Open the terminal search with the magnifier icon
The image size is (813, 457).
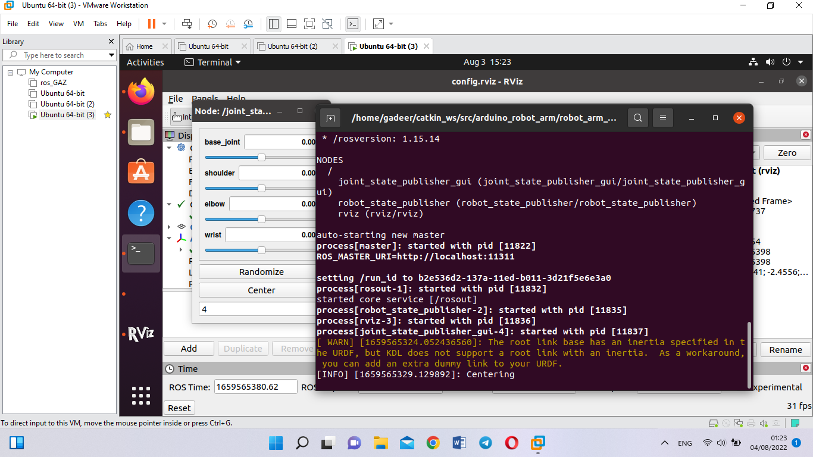pos(637,117)
